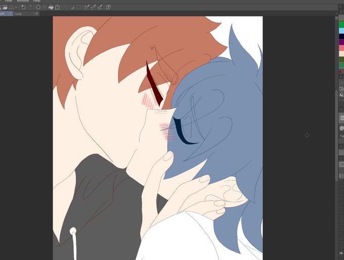Open the Help menu

[36, 1]
